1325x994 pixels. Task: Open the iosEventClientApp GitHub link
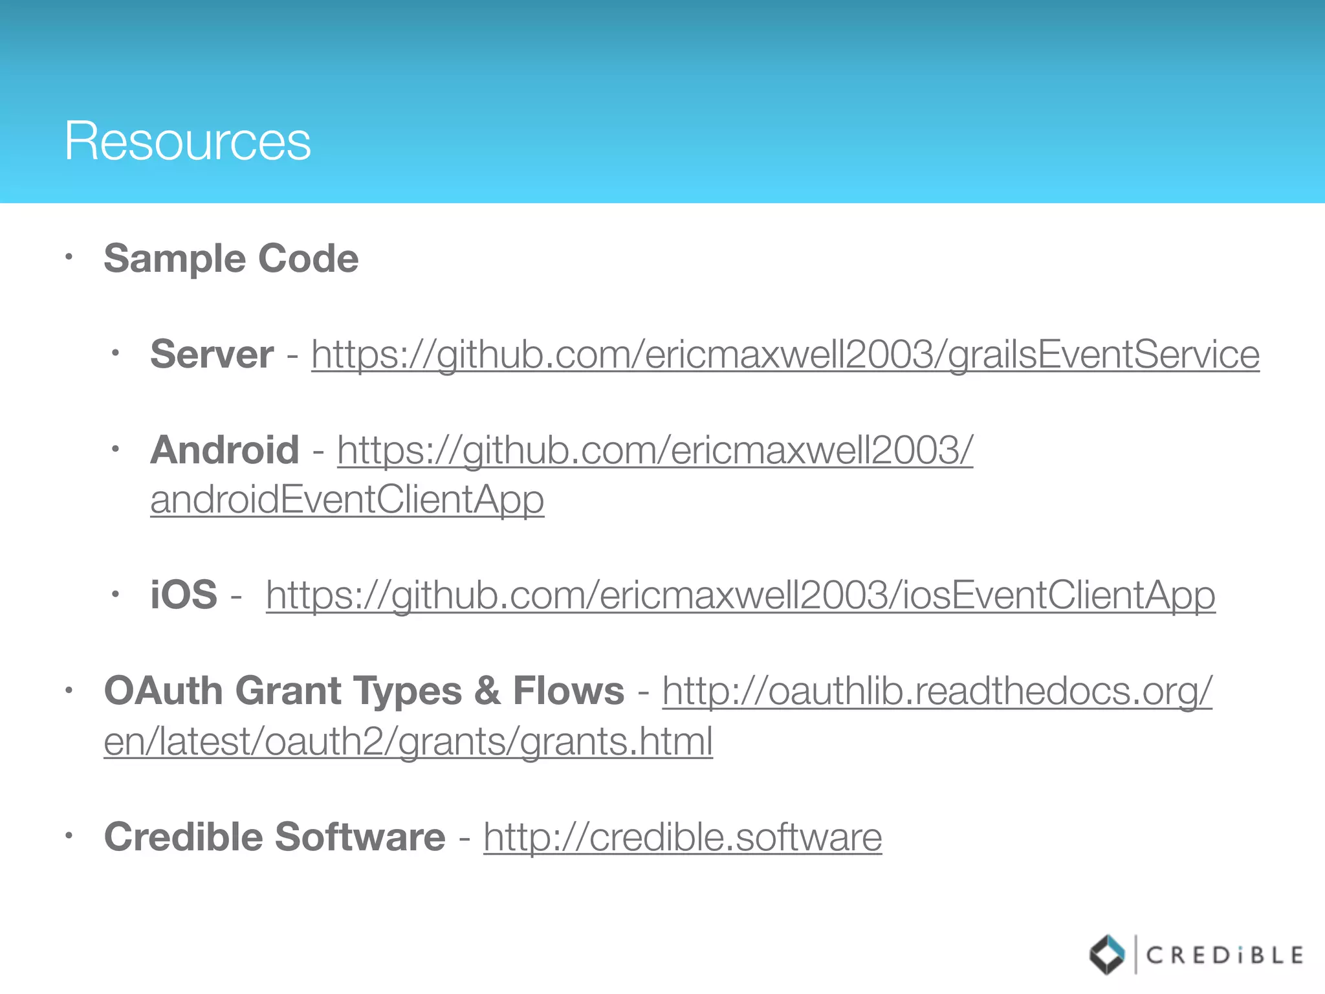pos(741,595)
